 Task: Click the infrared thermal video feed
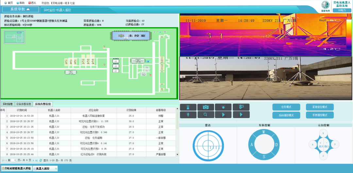pyautogui.click(x=266, y=35)
